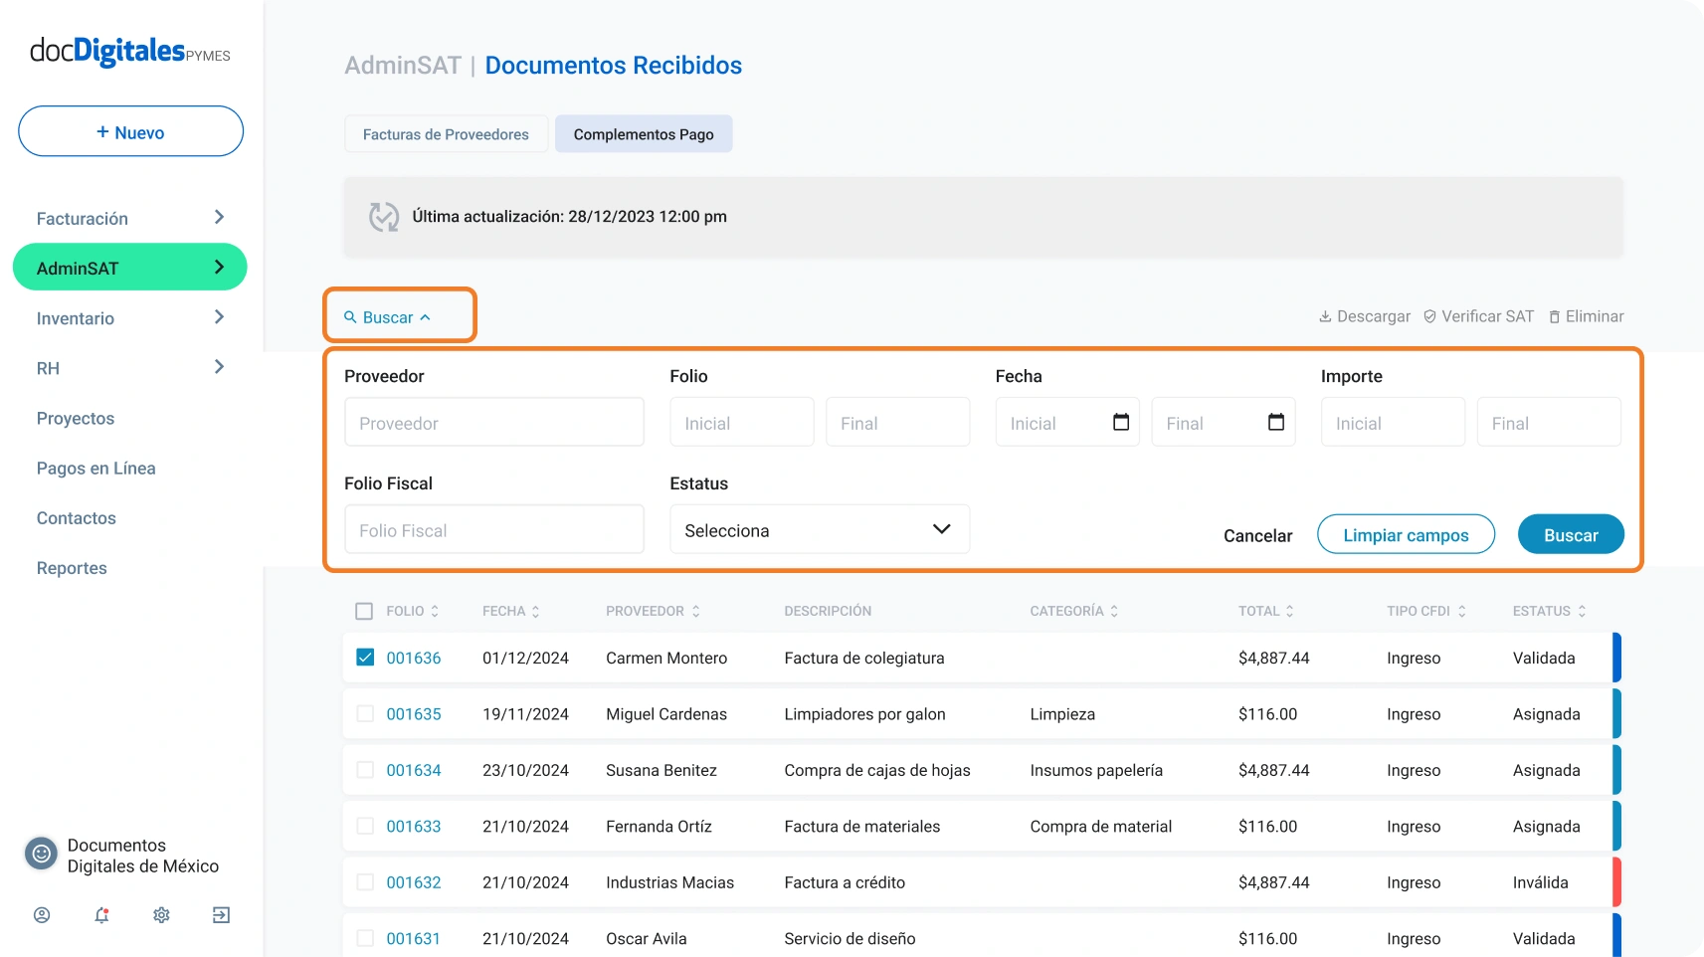Toggle the select-all checkbox in table header

[x=364, y=611]
